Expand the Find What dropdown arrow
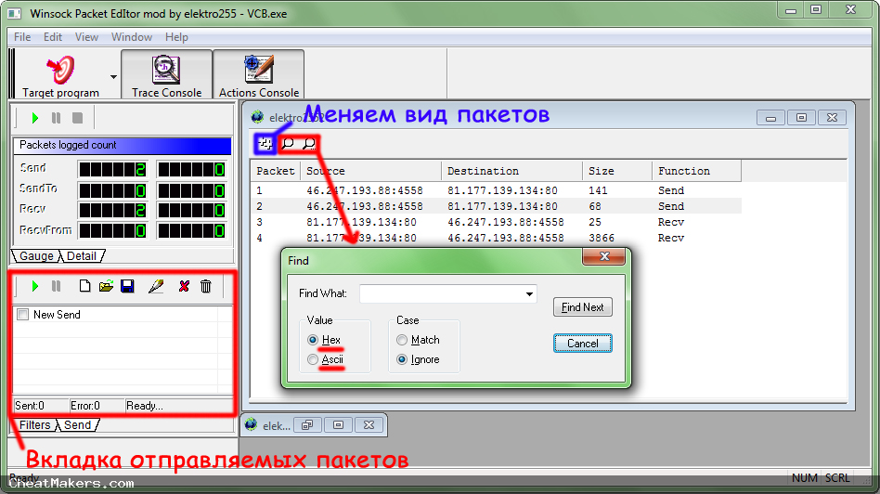The height and width of the screenshot is (494, 880). 529,293
